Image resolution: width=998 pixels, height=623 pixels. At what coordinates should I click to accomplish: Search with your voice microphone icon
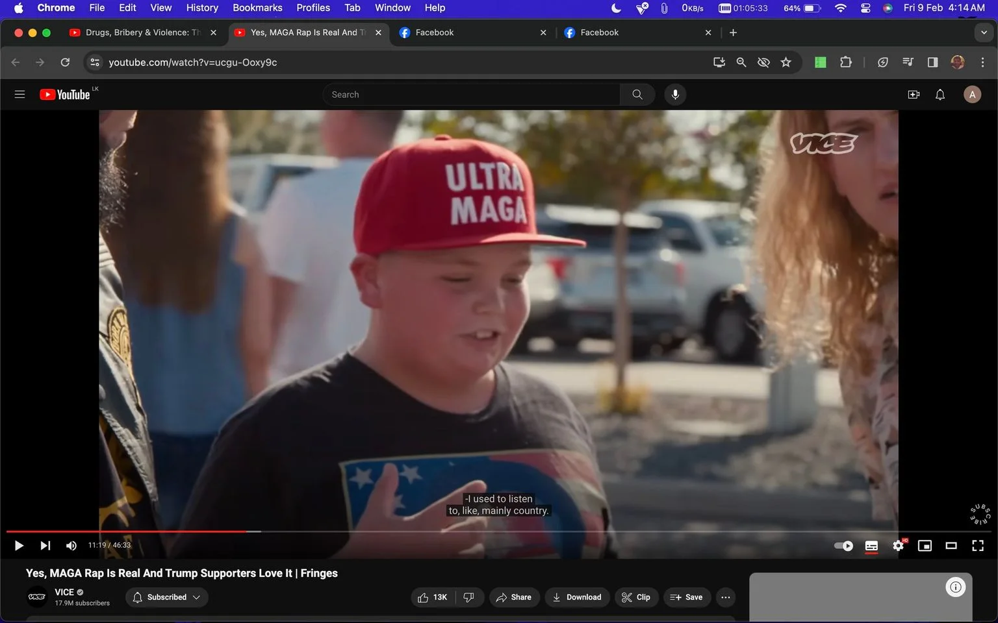[675, 95]
